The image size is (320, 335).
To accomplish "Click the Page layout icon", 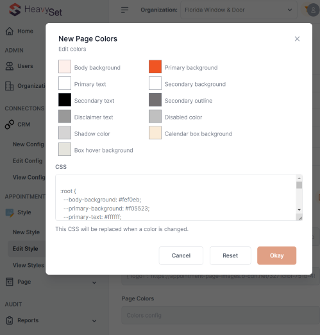I will pos(10,282).
